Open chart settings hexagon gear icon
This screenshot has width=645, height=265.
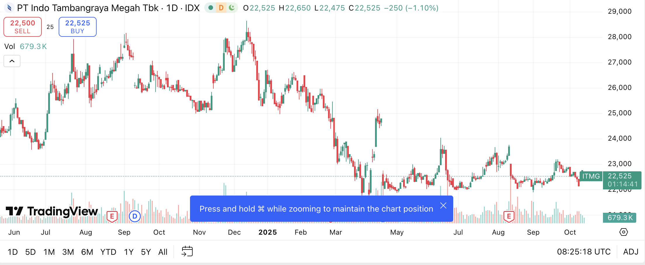click(x=623, y=232)
